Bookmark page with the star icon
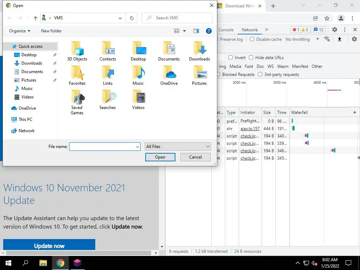 [x=327, y=18]
